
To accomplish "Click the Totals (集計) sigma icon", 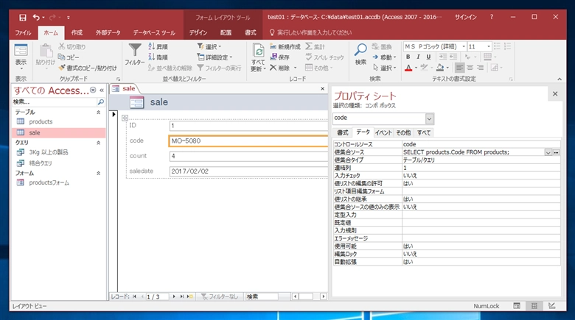I will click(309, 46).
